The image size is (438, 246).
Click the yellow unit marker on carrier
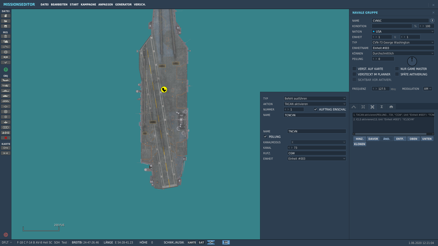[x=164, y=90]
